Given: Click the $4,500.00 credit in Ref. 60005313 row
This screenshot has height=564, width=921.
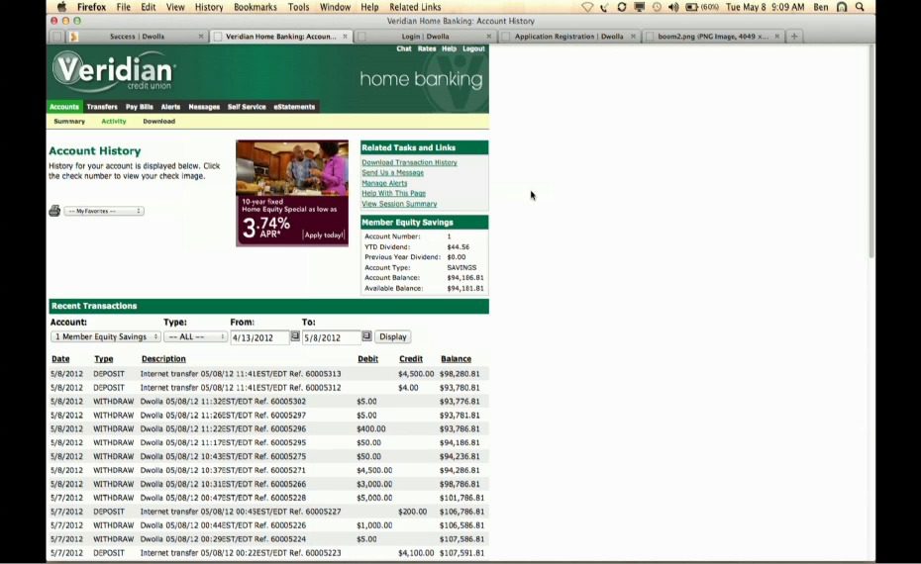Looking at the screenshot, I should [416, 374].
